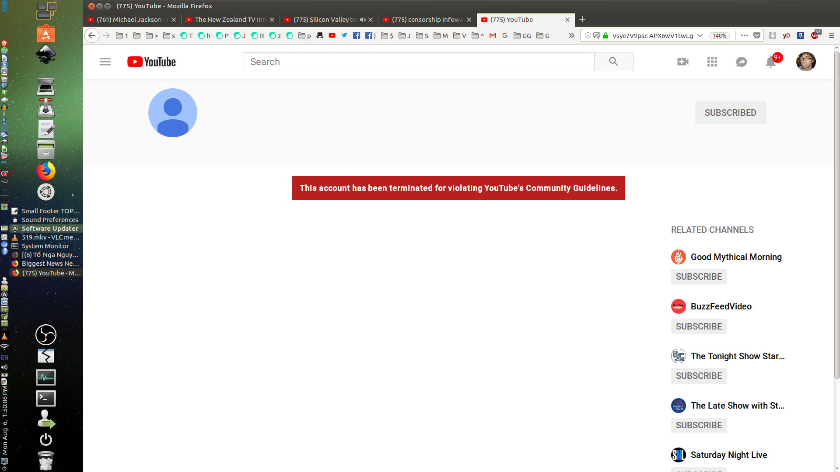Expand the overflow bookmarks chevron

tap(572, 35)
